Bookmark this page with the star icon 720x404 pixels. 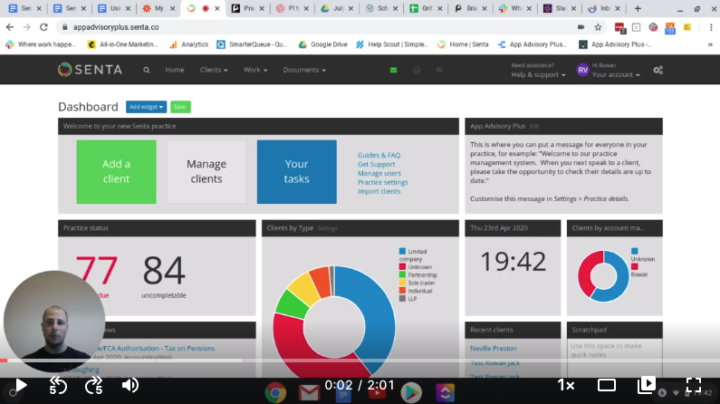(598, 27)
